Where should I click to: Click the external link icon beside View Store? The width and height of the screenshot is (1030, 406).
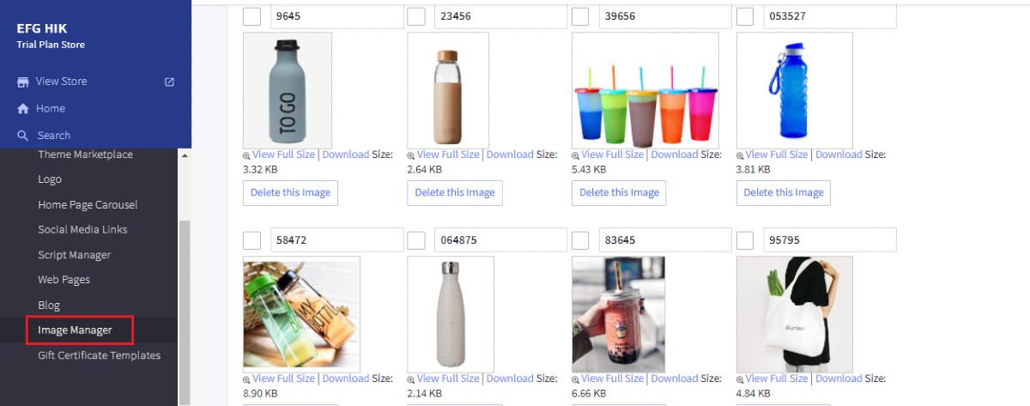(169, 82)
